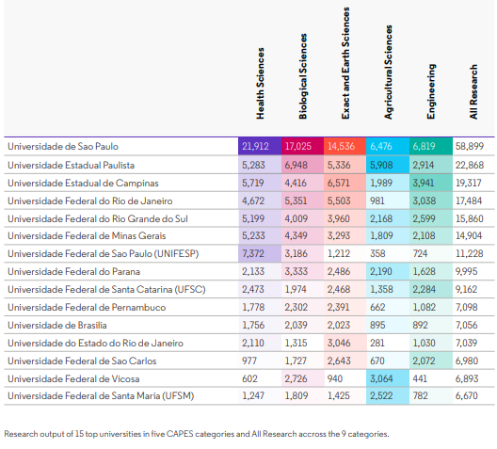Click the cell showing 2,072
The width and height of the screenshot is (497, 449).
tap(431, 361)
